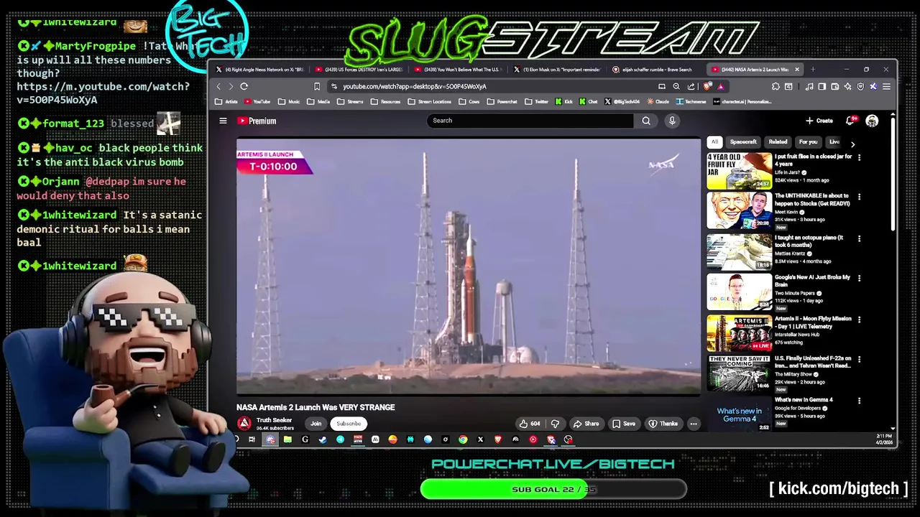Open options for Google's New AI video
This screenshot has height=517, width=920.
point(859,278)
